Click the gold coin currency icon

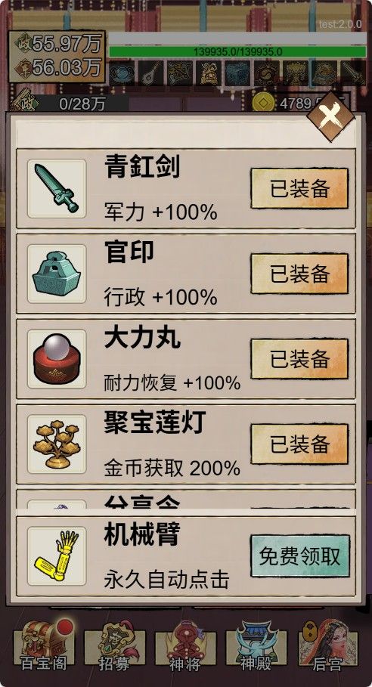click(x=264, y=104)
